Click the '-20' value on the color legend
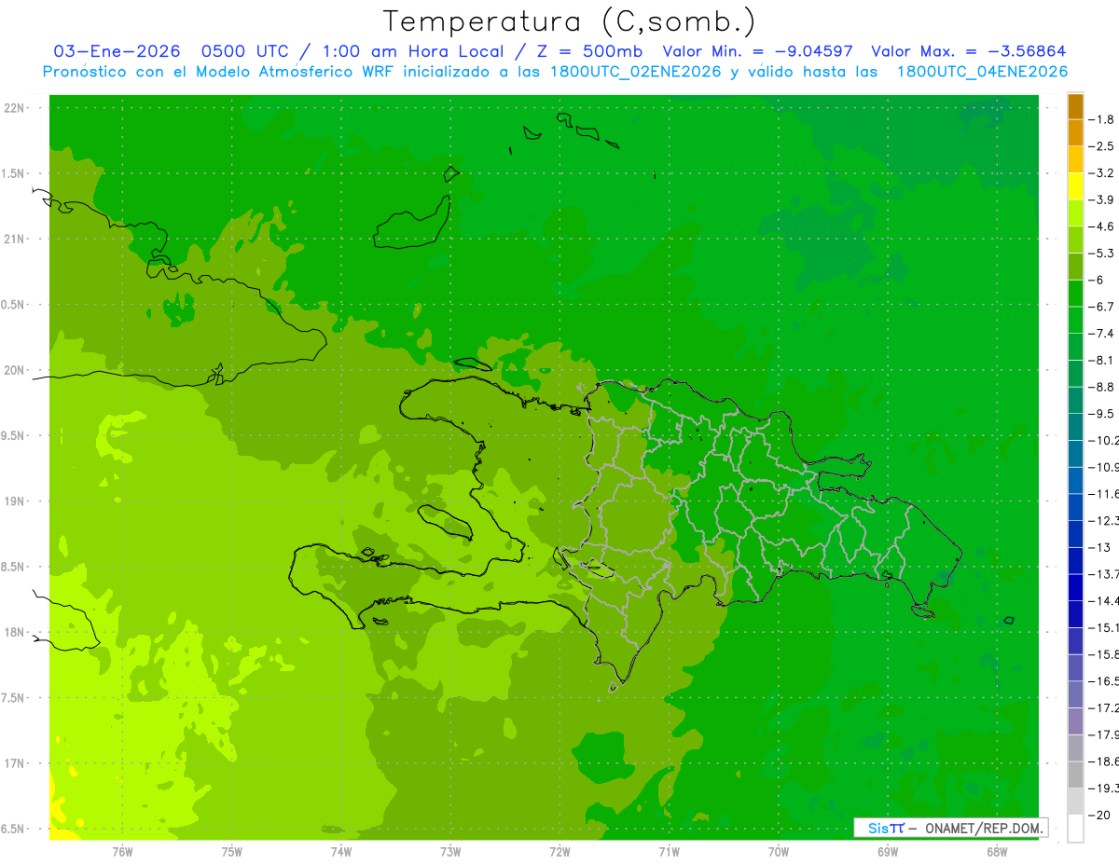This screenshot has height=864, width=1119. pyautogui.click(x=1098, y=815)
